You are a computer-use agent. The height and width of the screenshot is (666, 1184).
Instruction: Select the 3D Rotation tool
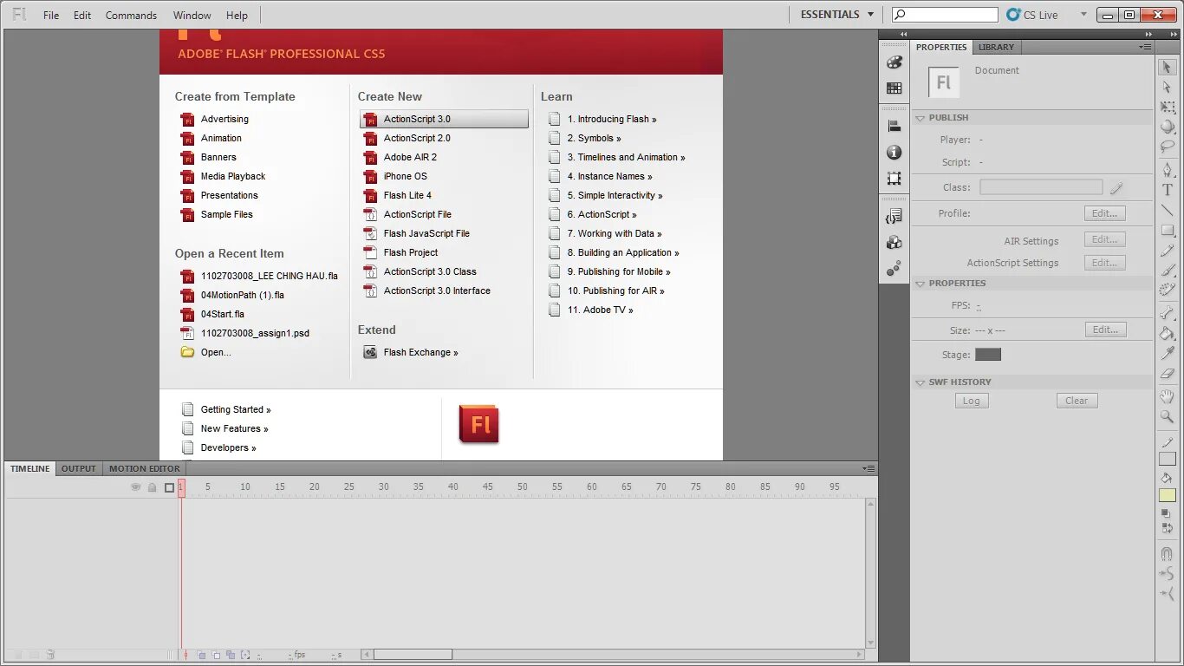point(1168,127)
